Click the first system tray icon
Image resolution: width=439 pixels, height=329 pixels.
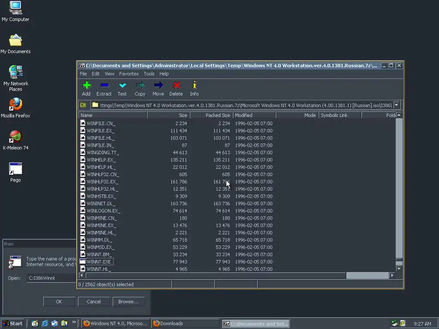pos(395,323)
